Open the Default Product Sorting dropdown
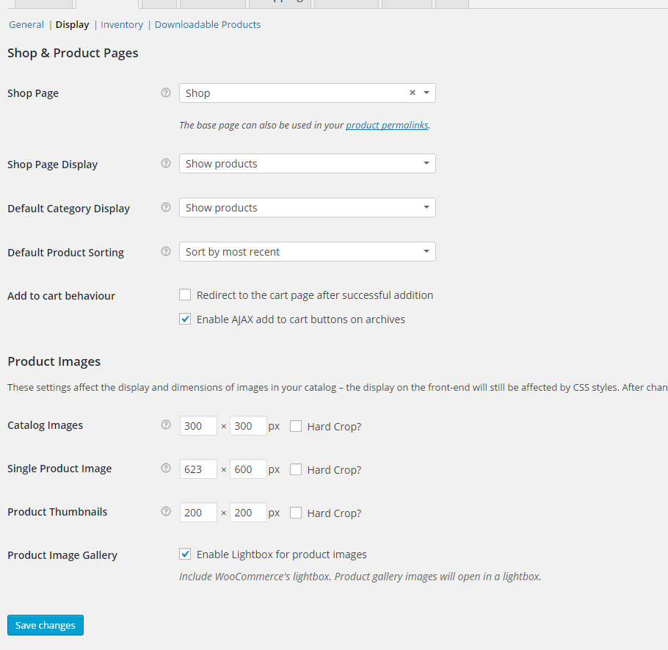 (307, 252)
